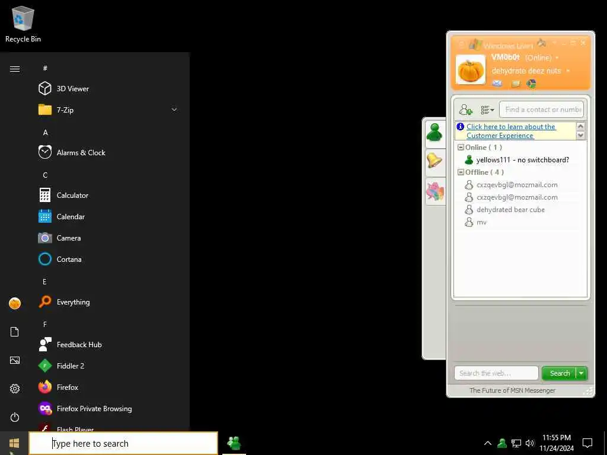Click The Future of MSN Messenger text
This screenshot has width=607, height=455.
tap(512, 390)
